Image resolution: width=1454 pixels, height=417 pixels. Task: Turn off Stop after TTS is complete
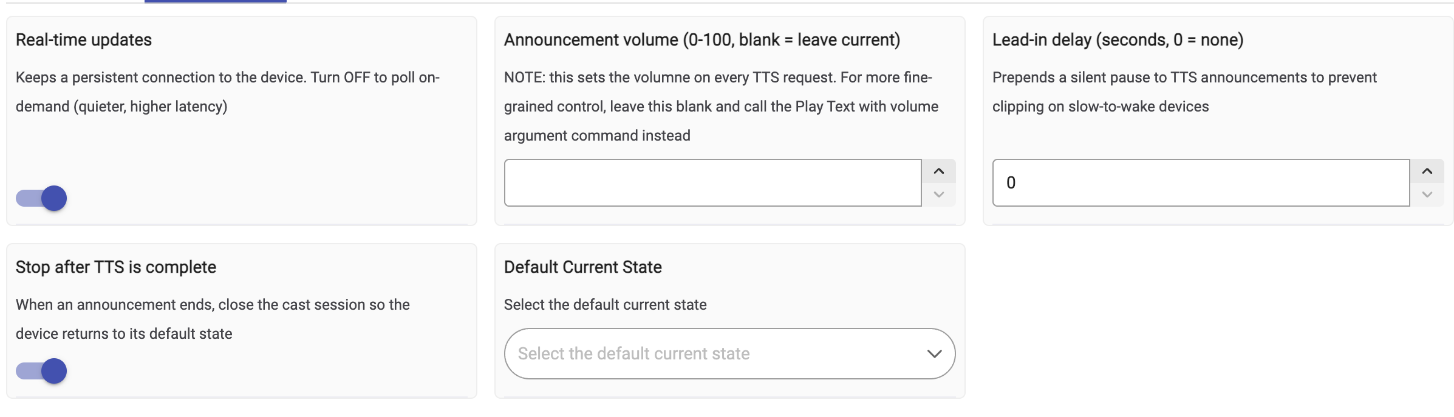click(x=41, y=371)
